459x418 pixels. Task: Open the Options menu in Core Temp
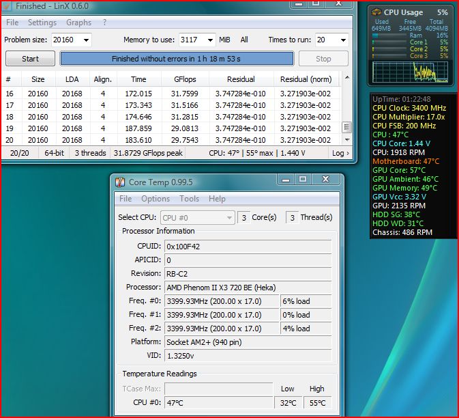[156, 199]
